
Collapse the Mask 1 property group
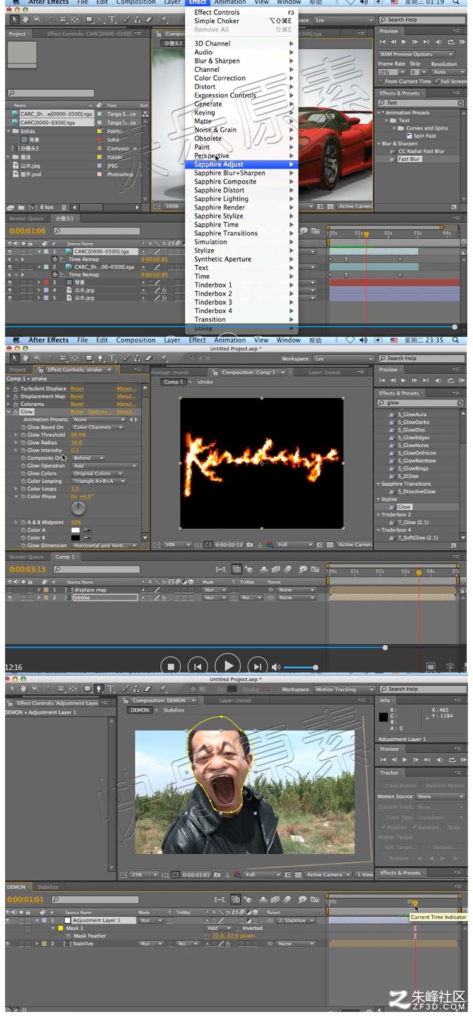52,928
